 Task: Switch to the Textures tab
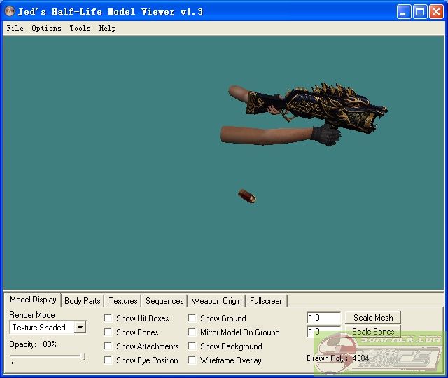(123, 301)
